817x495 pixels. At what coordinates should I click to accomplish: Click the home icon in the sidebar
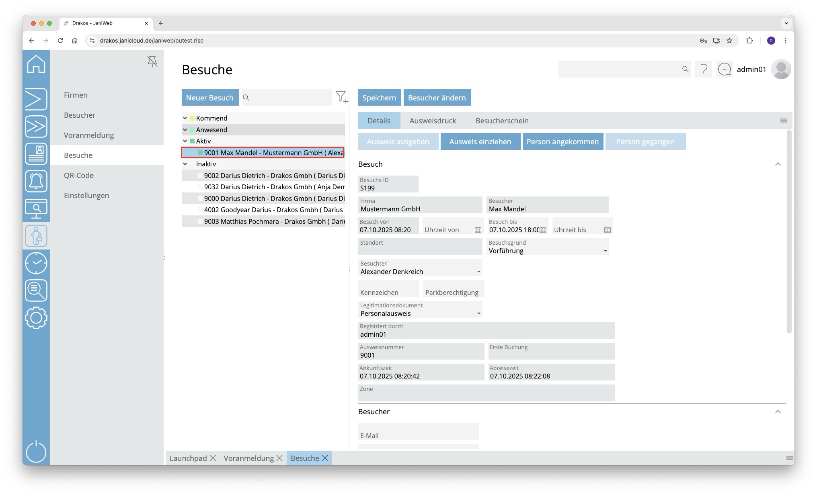[36, 64]
